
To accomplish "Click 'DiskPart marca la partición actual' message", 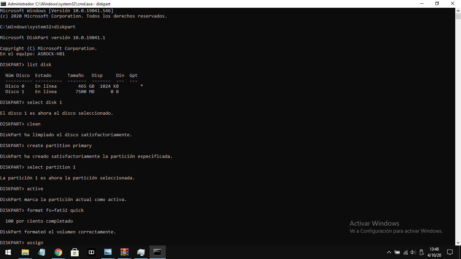I will tap(63, 199).
